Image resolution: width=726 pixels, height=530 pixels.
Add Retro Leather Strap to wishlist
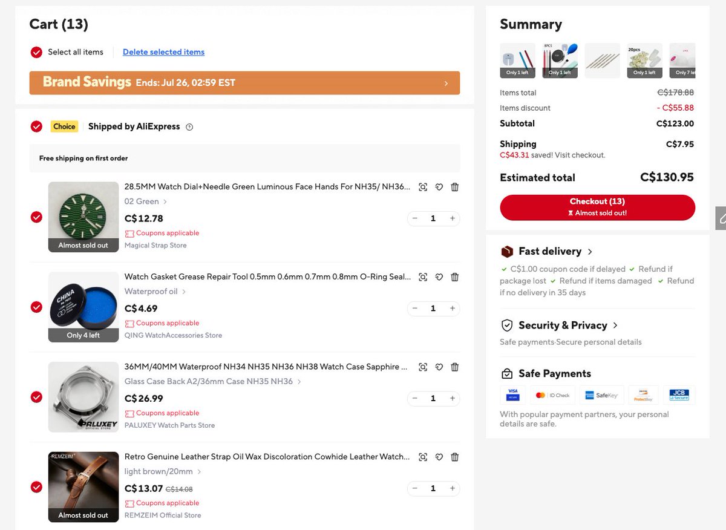[x=439, y=457]
